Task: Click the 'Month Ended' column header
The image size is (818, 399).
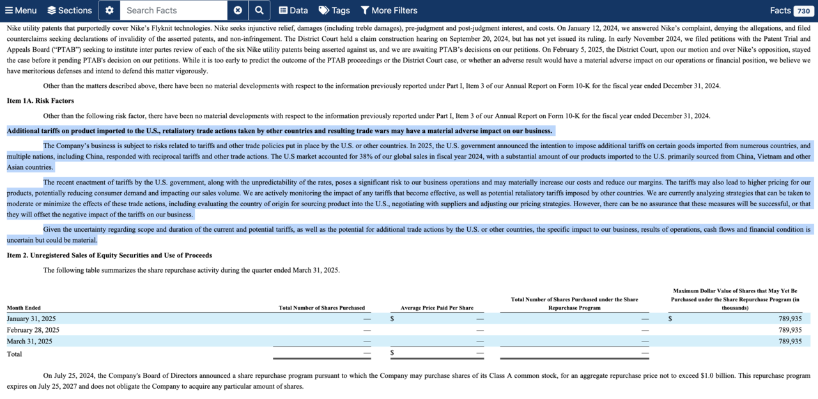Action: [x=24, y=308]
